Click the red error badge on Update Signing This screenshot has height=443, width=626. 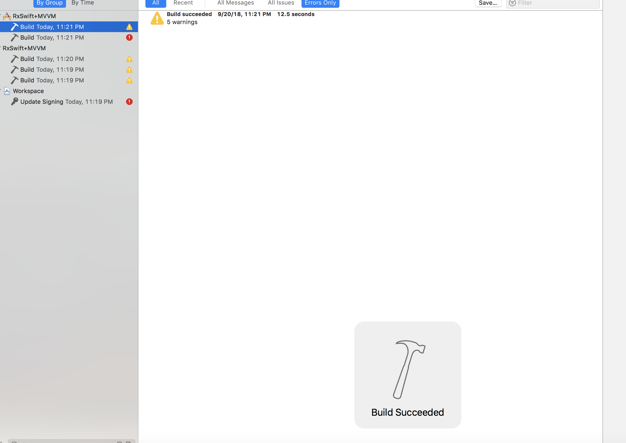coord(129,102)
